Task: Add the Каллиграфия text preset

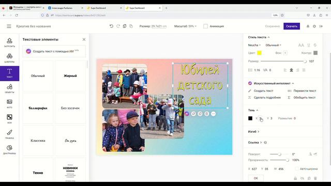Action: pyautogui.click(x=38, y=108)
